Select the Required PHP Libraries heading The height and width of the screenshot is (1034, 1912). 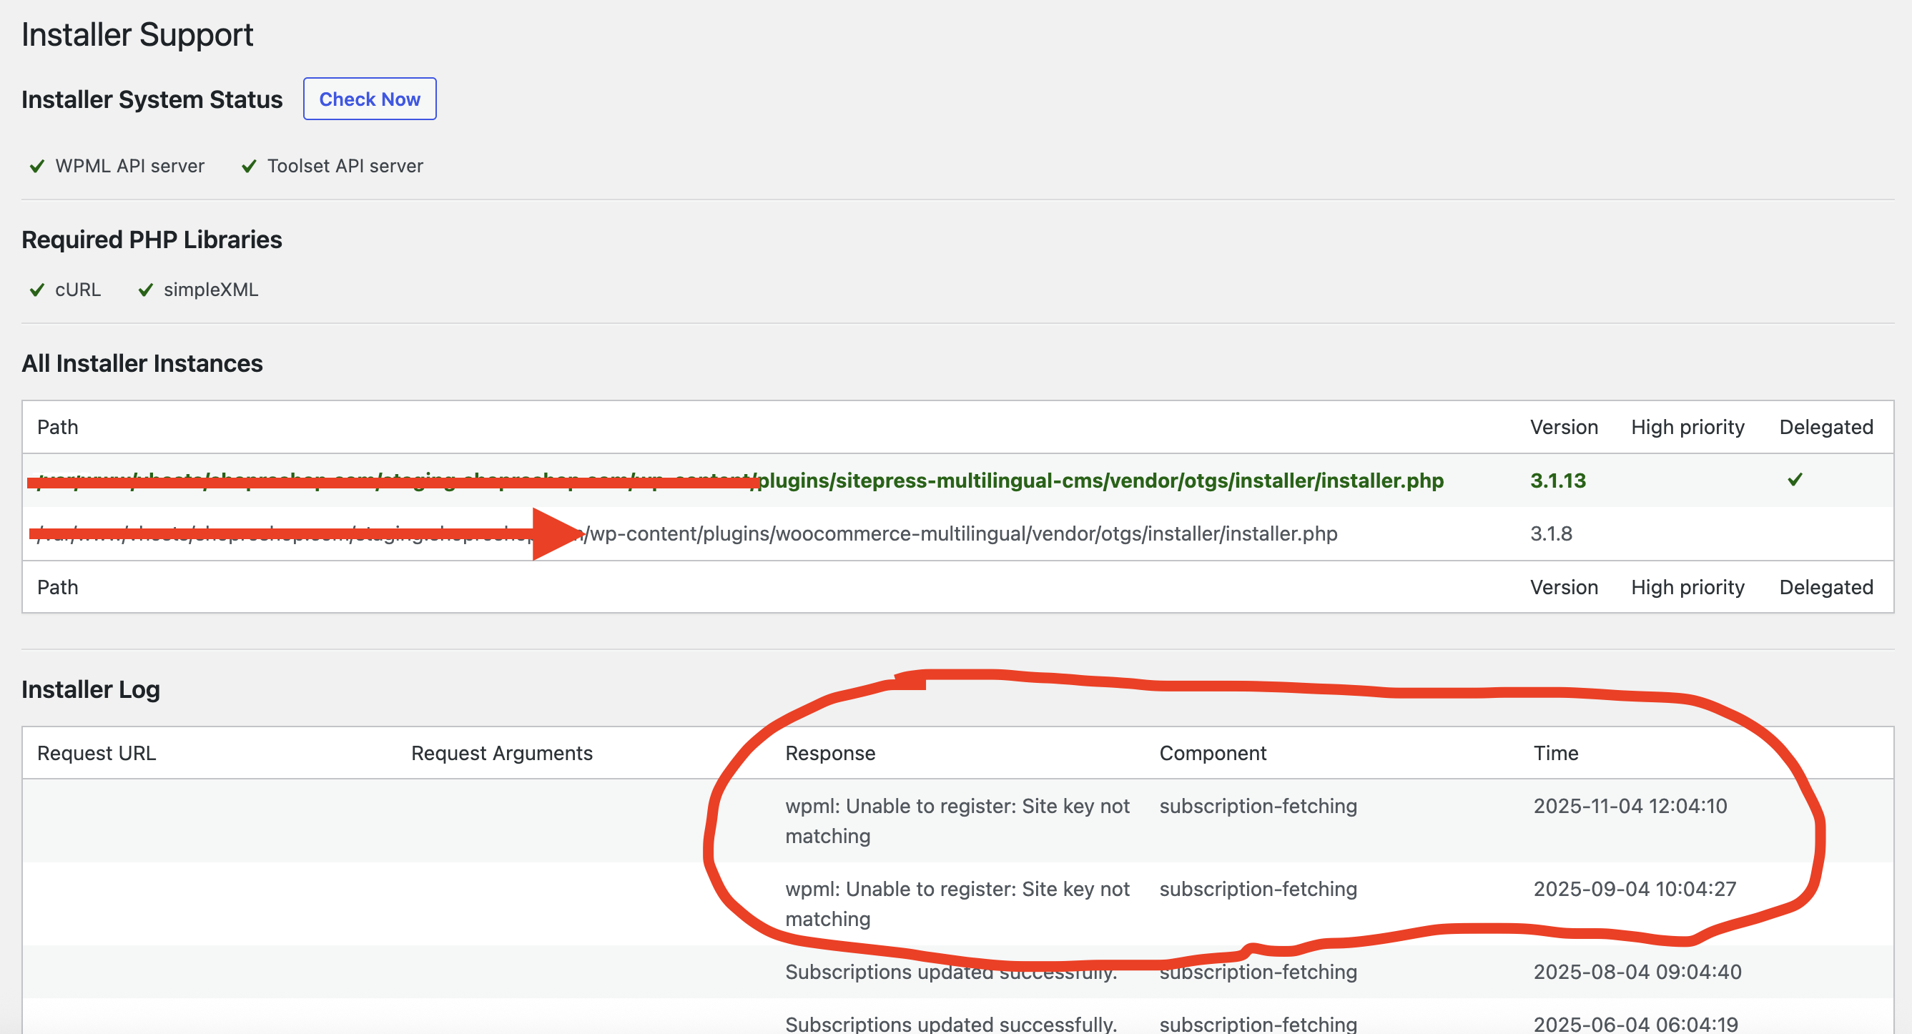(152, 240)
